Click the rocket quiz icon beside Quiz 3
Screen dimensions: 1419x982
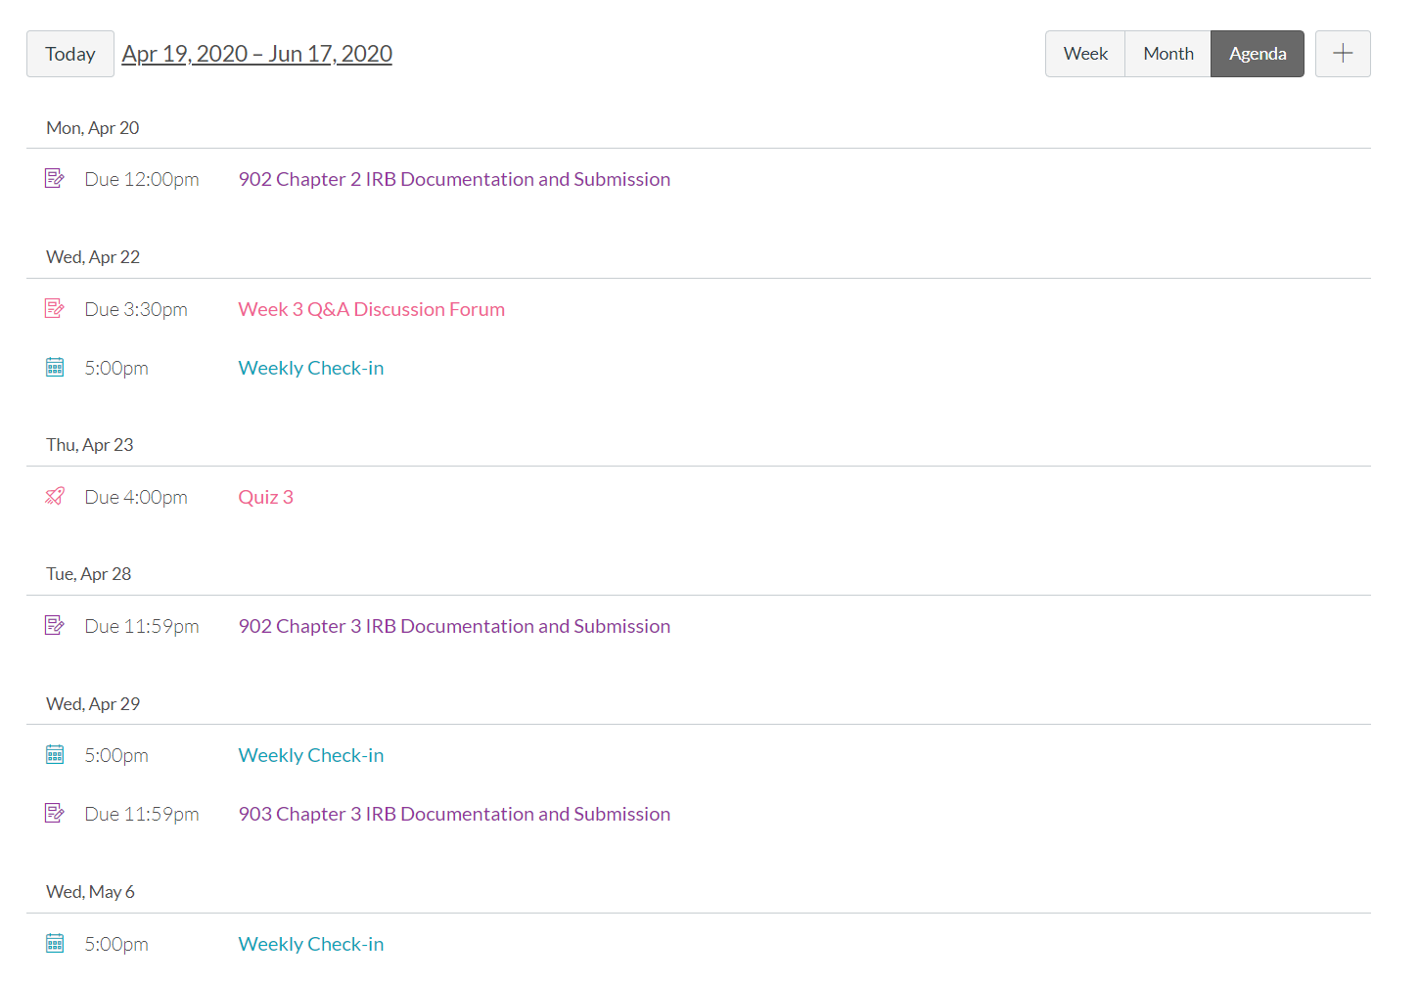tap(55, 496)
